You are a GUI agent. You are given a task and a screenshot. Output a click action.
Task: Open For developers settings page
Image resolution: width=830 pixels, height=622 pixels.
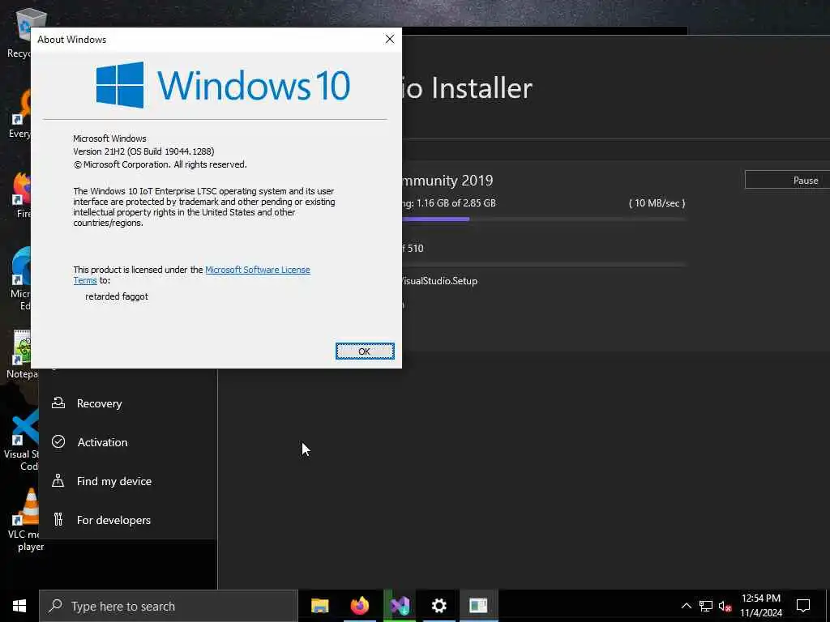point(113,520)
